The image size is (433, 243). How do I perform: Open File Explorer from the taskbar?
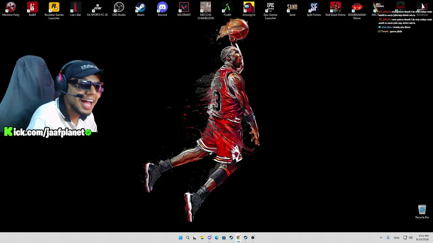(x=202, y=238)
